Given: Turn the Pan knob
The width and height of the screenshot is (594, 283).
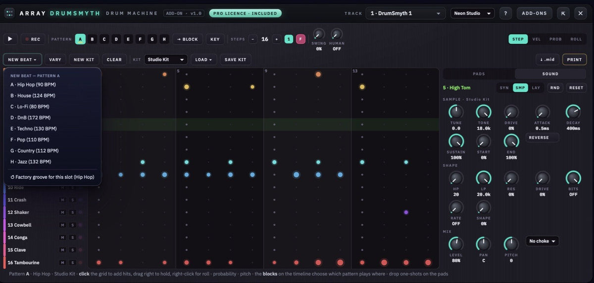Looking at the screenshot, I should coord(484,244).
